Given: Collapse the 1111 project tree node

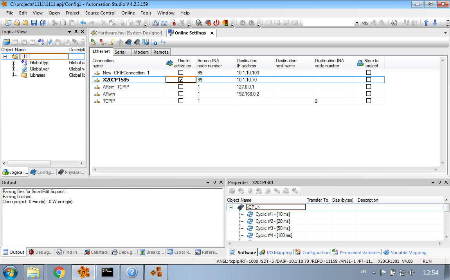Looking at the screenshot, I should tap(5, 56).
